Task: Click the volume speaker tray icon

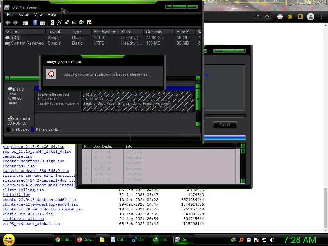Action: (272, 240)
